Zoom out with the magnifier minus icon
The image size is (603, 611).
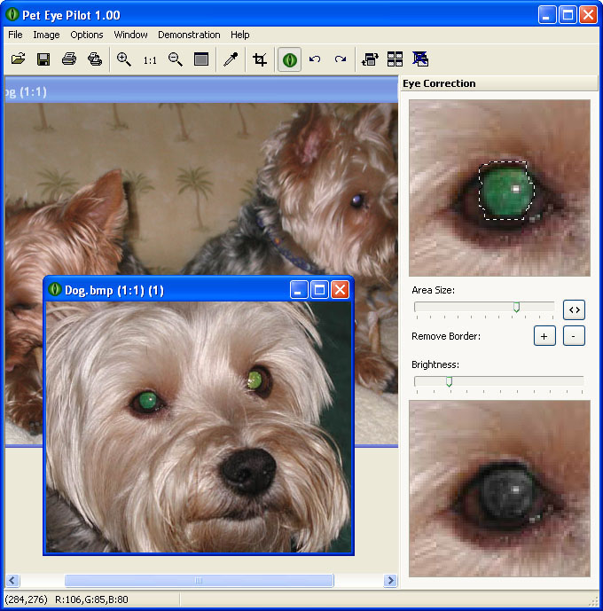pyautogui.click(x=176, y=59)
